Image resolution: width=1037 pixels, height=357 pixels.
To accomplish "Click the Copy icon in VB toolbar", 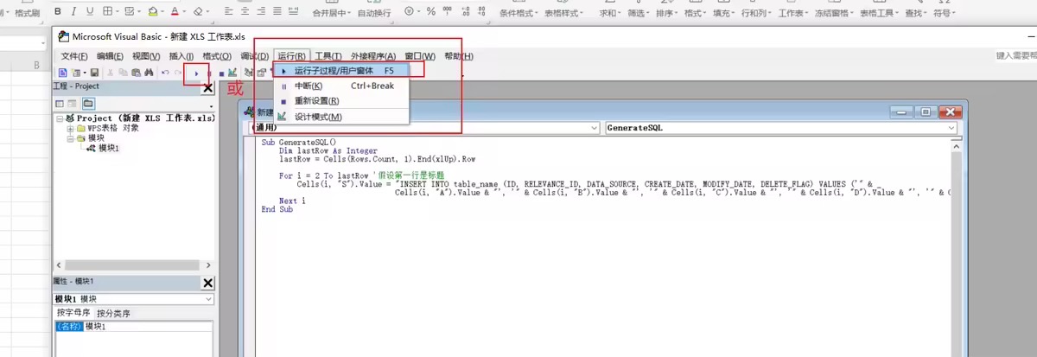I will [123, 73].
